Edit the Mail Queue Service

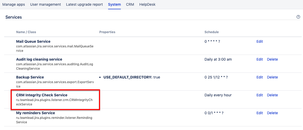pyautogui.click(x=260, y=41)
